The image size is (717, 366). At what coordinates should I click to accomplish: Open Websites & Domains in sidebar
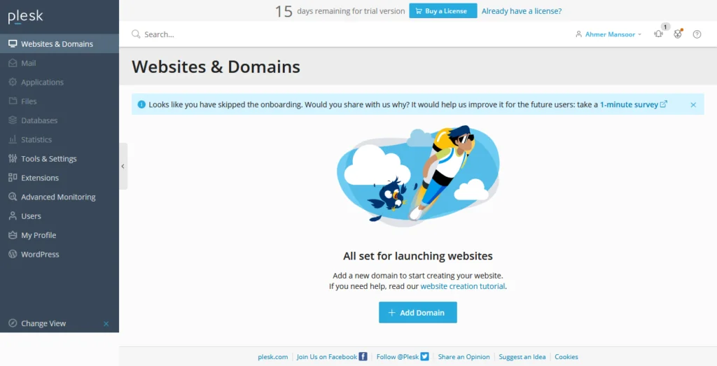click(60, 44)
